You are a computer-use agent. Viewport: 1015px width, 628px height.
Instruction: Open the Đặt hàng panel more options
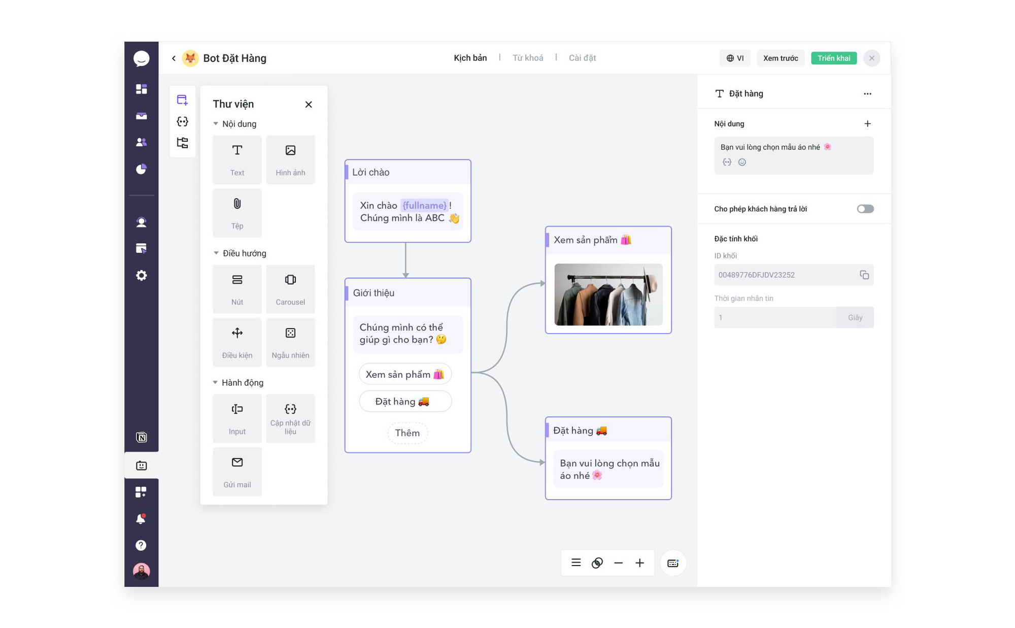(x=867, y=93)
